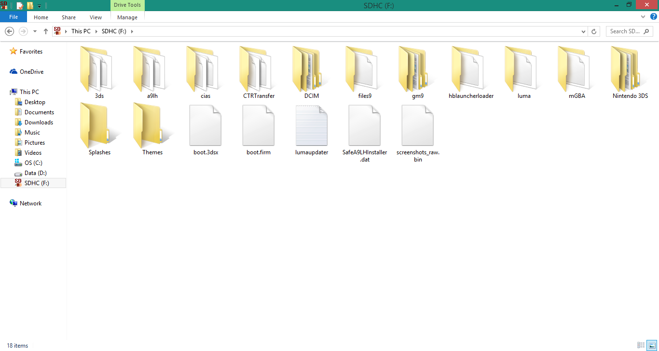Select This PC in the navigation pane
The height and width of the screenshot is (351, 659).
click(x=29, y=92)
